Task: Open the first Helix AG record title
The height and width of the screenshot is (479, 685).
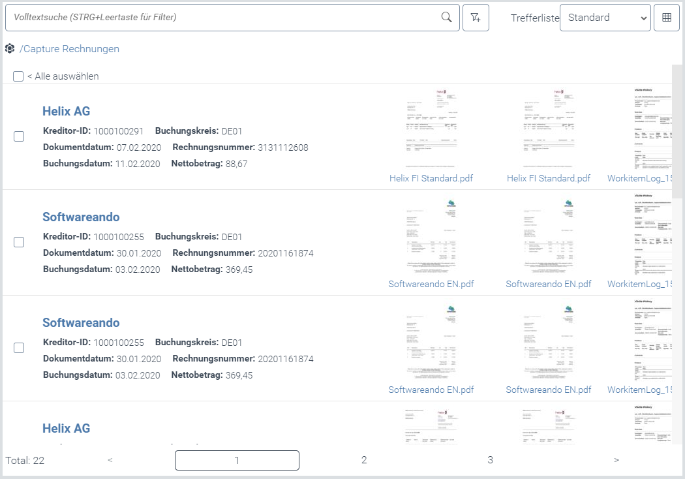Action: pyautogui.click(x=66, y=111)
